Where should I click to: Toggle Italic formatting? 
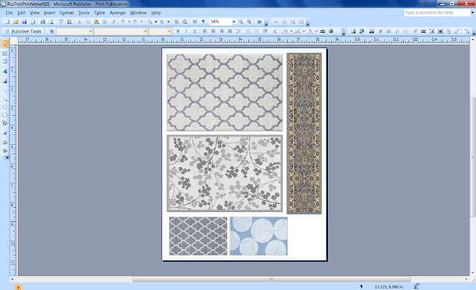click(x=186, y=31)
